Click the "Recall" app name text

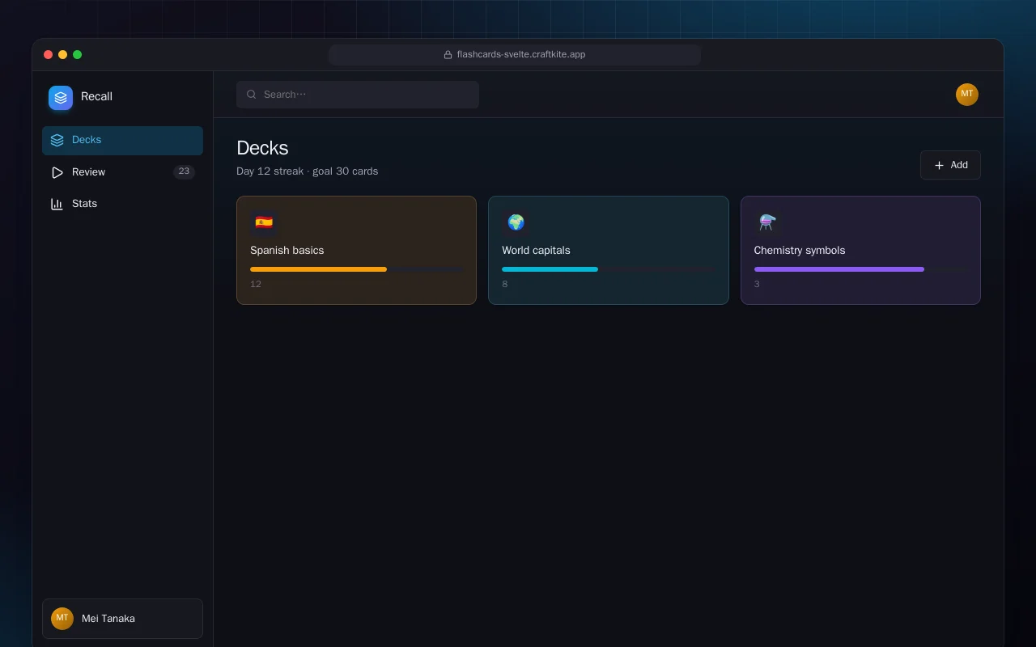(96, 96)
